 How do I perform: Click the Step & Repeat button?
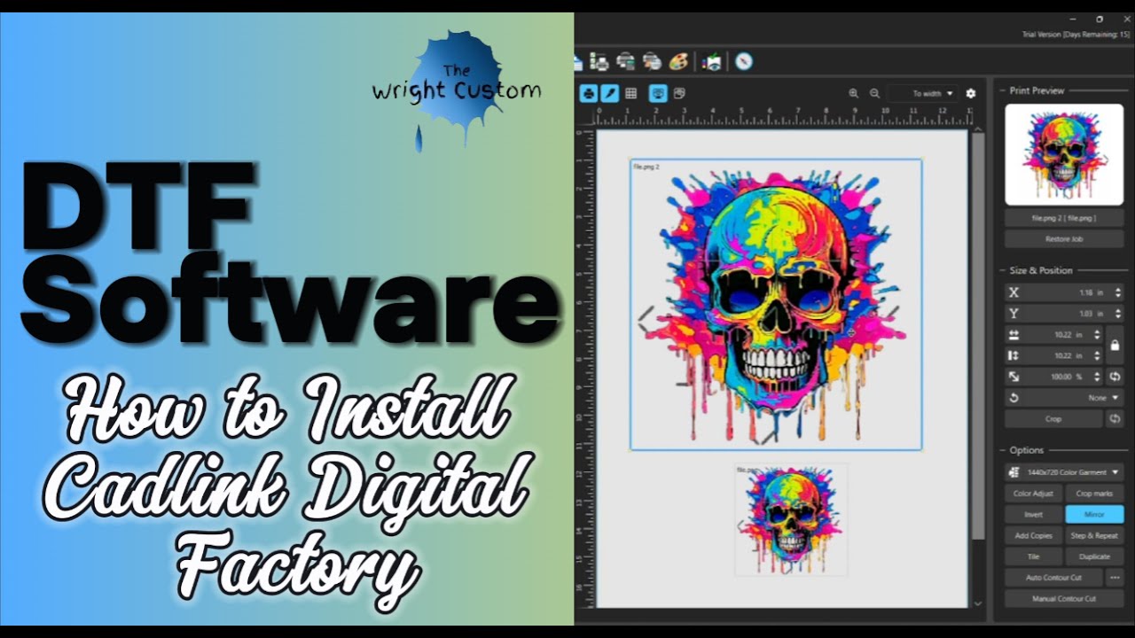[1094, 536]
